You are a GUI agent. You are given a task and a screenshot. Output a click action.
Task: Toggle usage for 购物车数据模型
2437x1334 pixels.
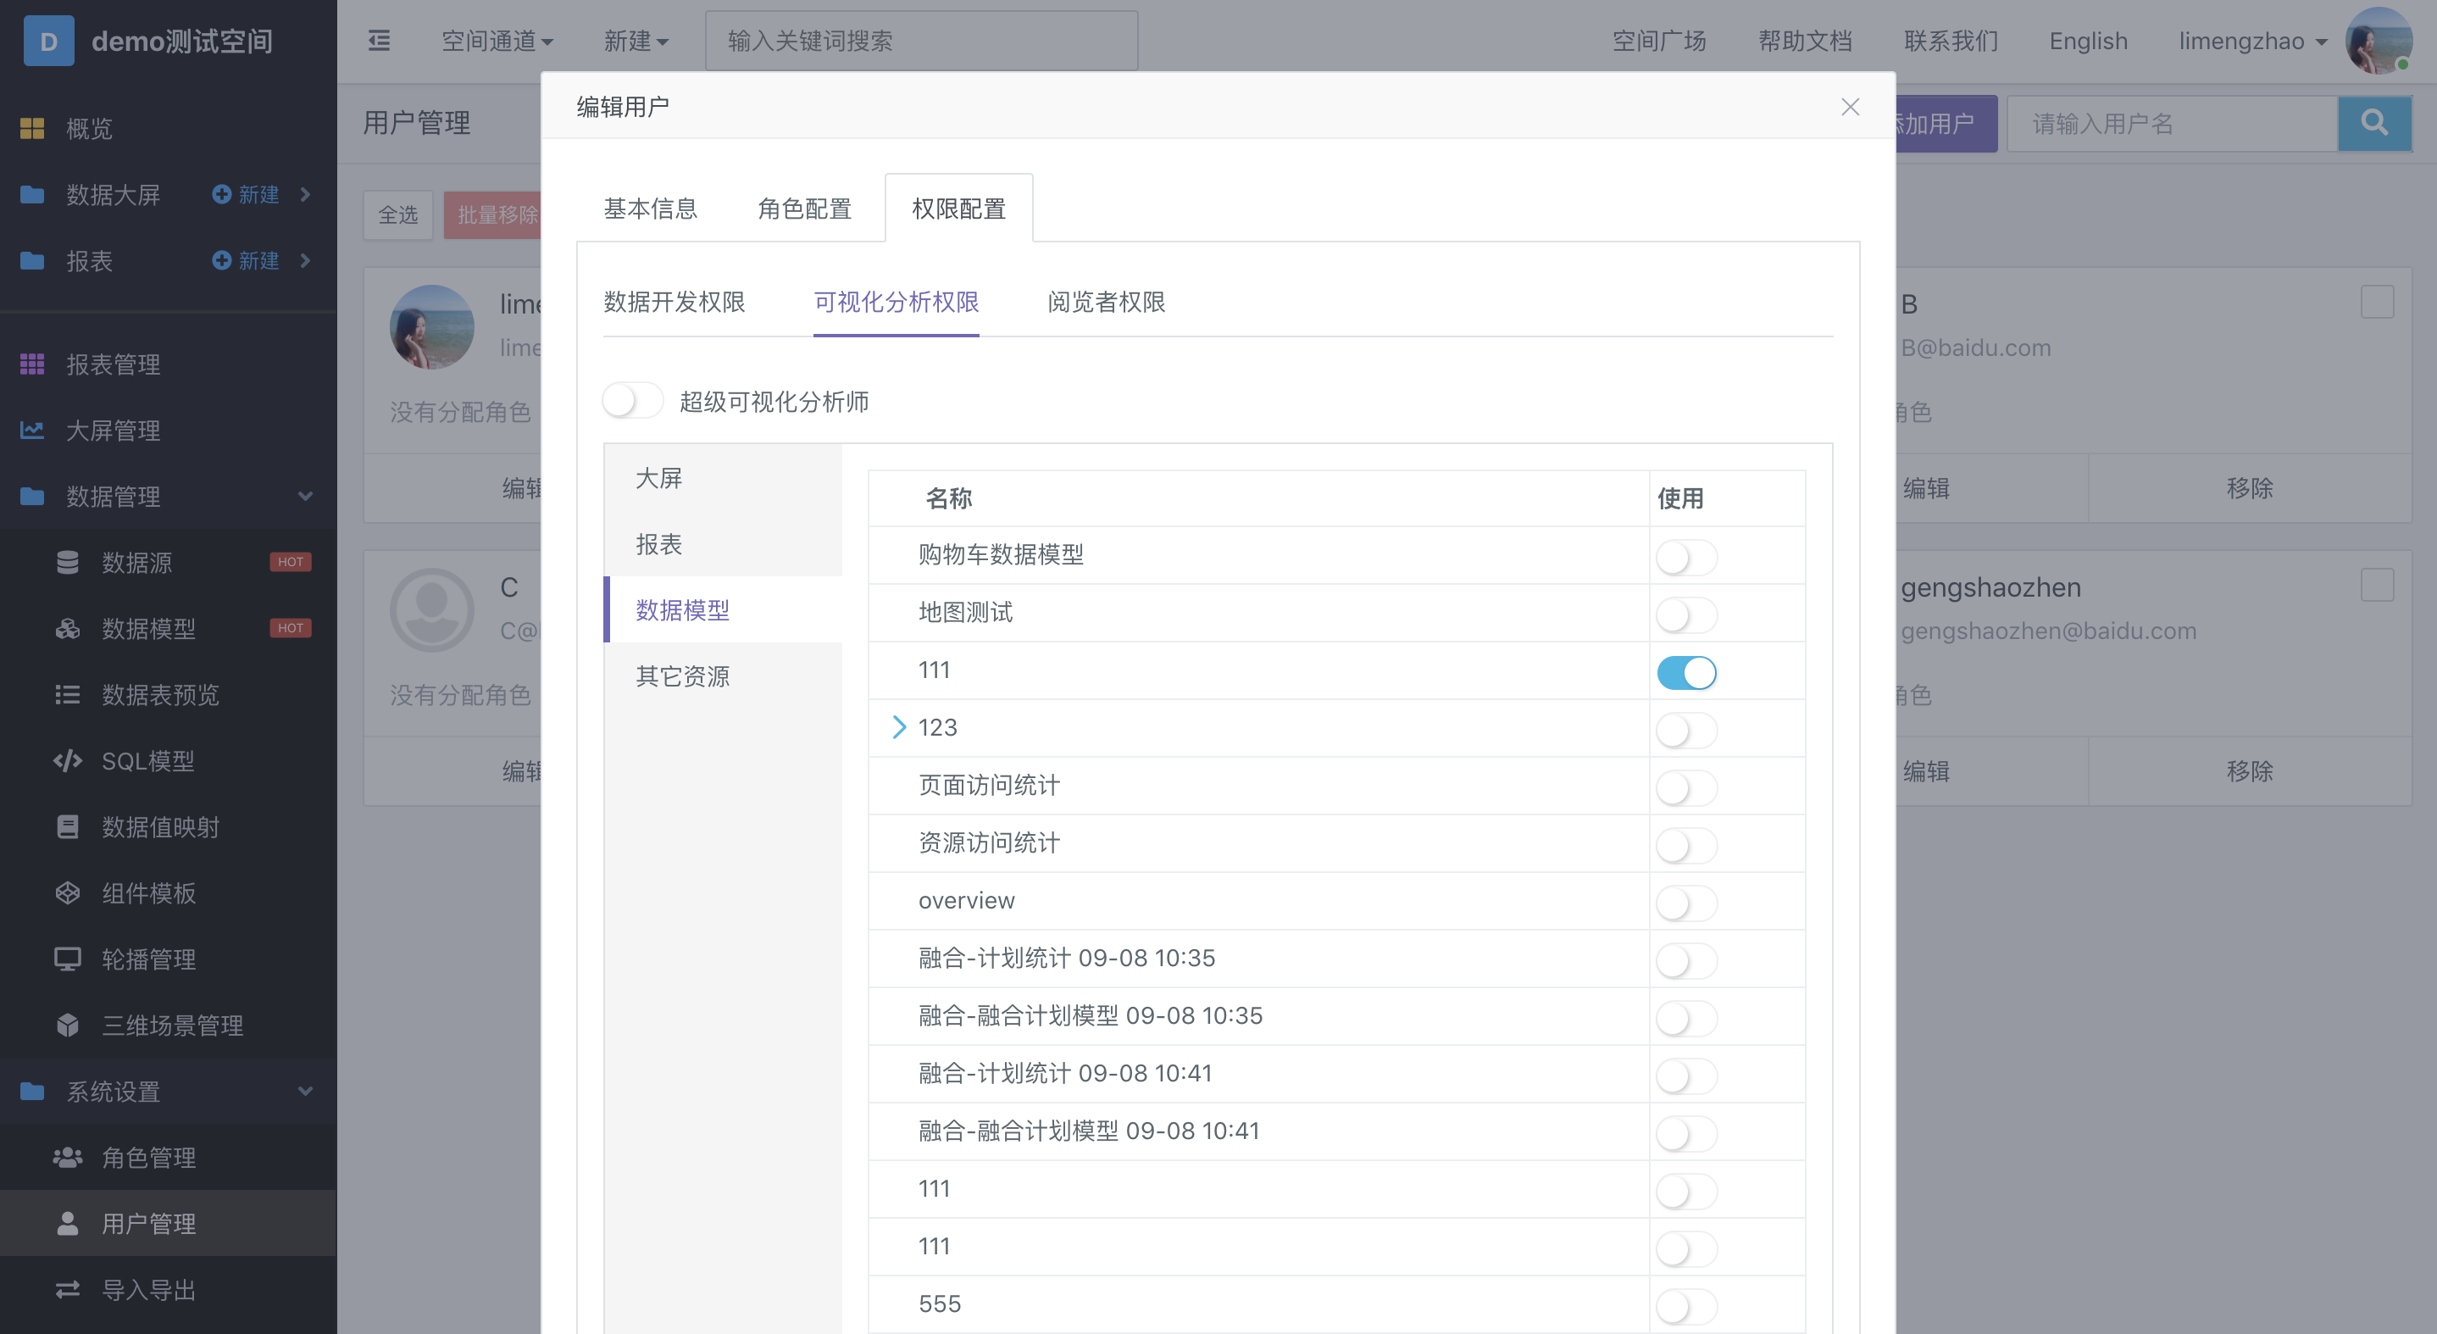pyautogui.click(x=1686, y=558)
